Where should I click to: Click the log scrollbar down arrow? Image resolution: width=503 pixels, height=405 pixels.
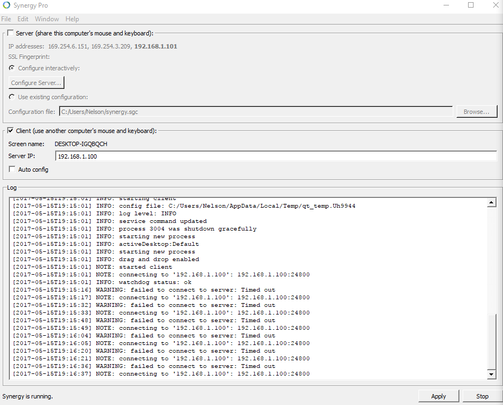click(492, 374)
